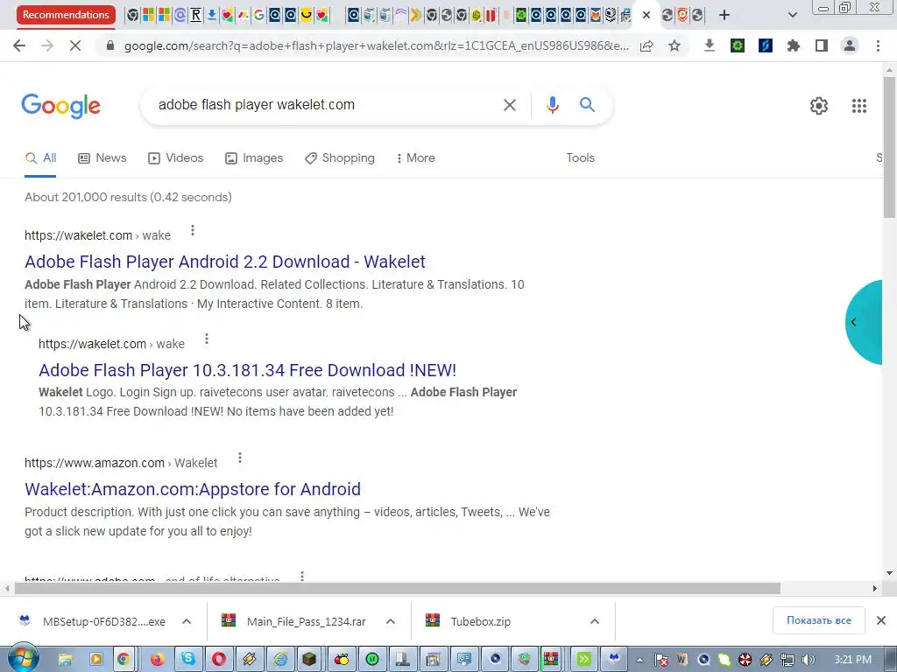Show hidden system tray icons

click(x=639, y=660)
